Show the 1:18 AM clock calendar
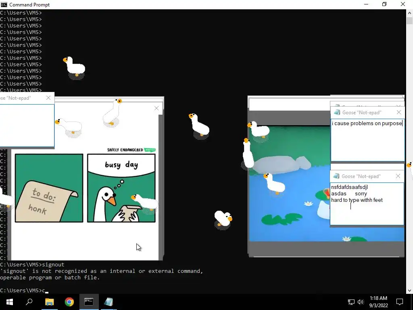 378,302
